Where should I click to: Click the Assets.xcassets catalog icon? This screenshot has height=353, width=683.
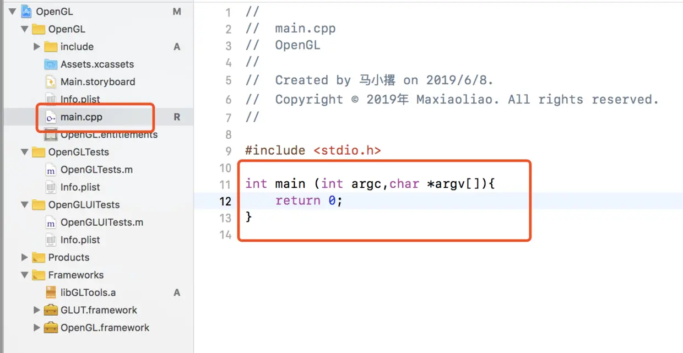[51, 64]
